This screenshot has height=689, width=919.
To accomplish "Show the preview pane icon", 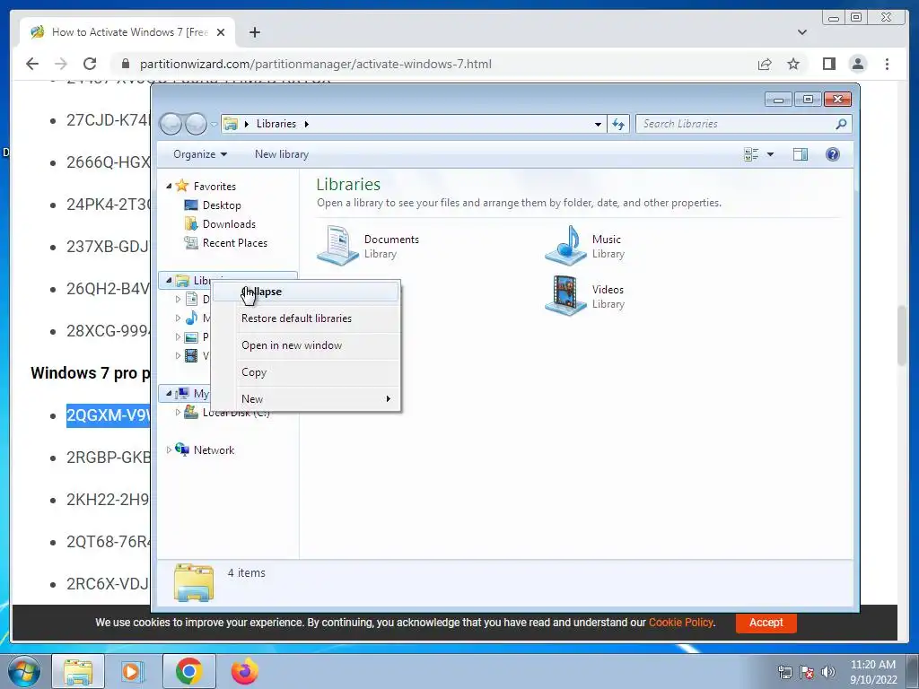I will tap(800, 154).
